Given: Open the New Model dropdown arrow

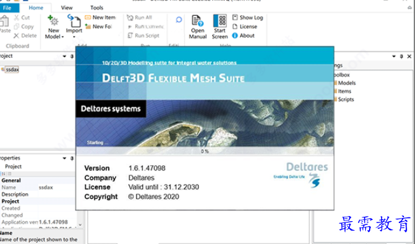Looking at the screenshot, I should (x=63, y=37).
